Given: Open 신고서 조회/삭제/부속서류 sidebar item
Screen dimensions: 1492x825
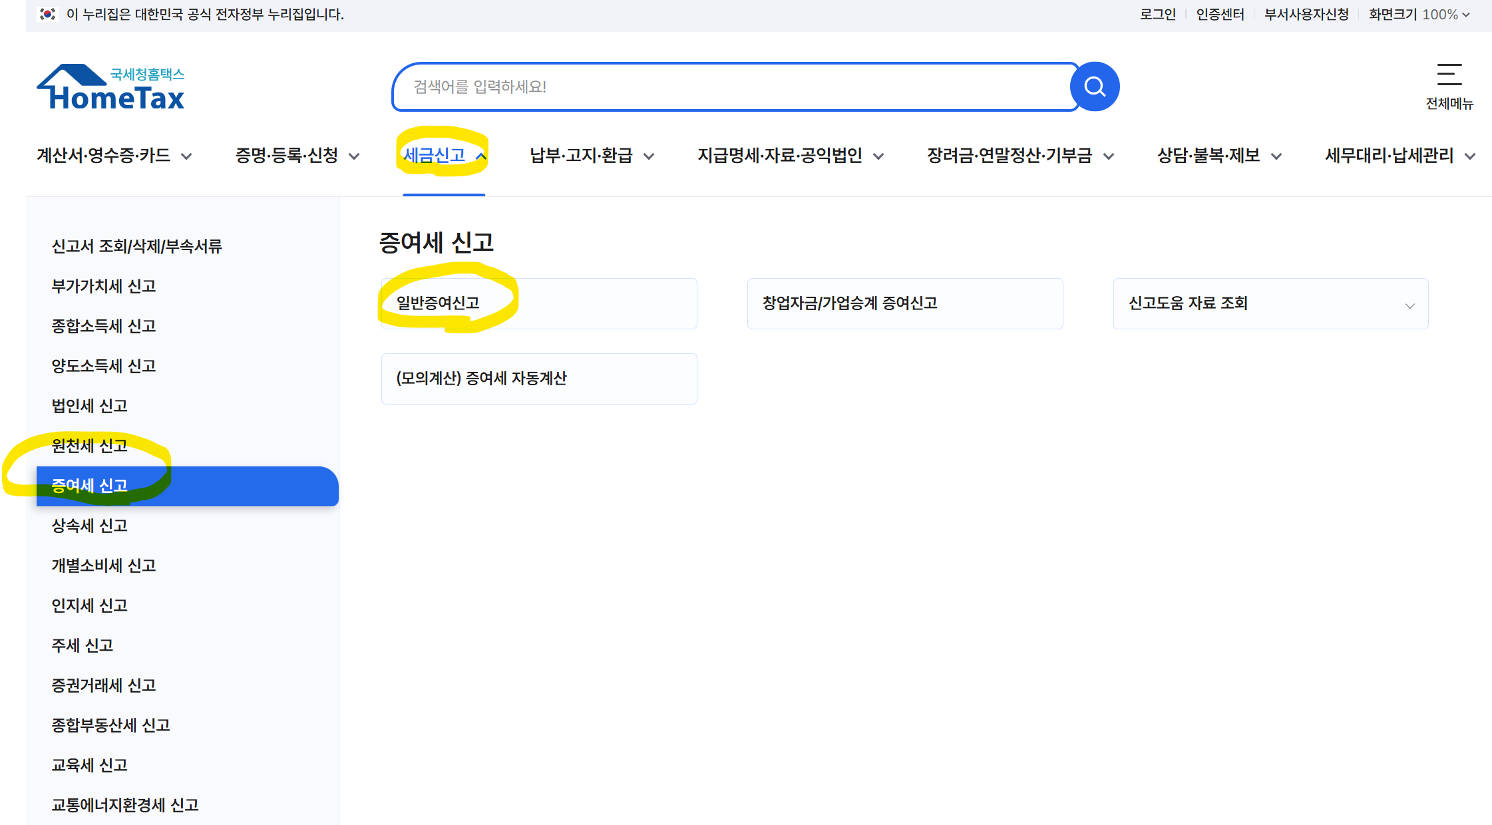Looking at the screenshot, I should click(136, 246).
